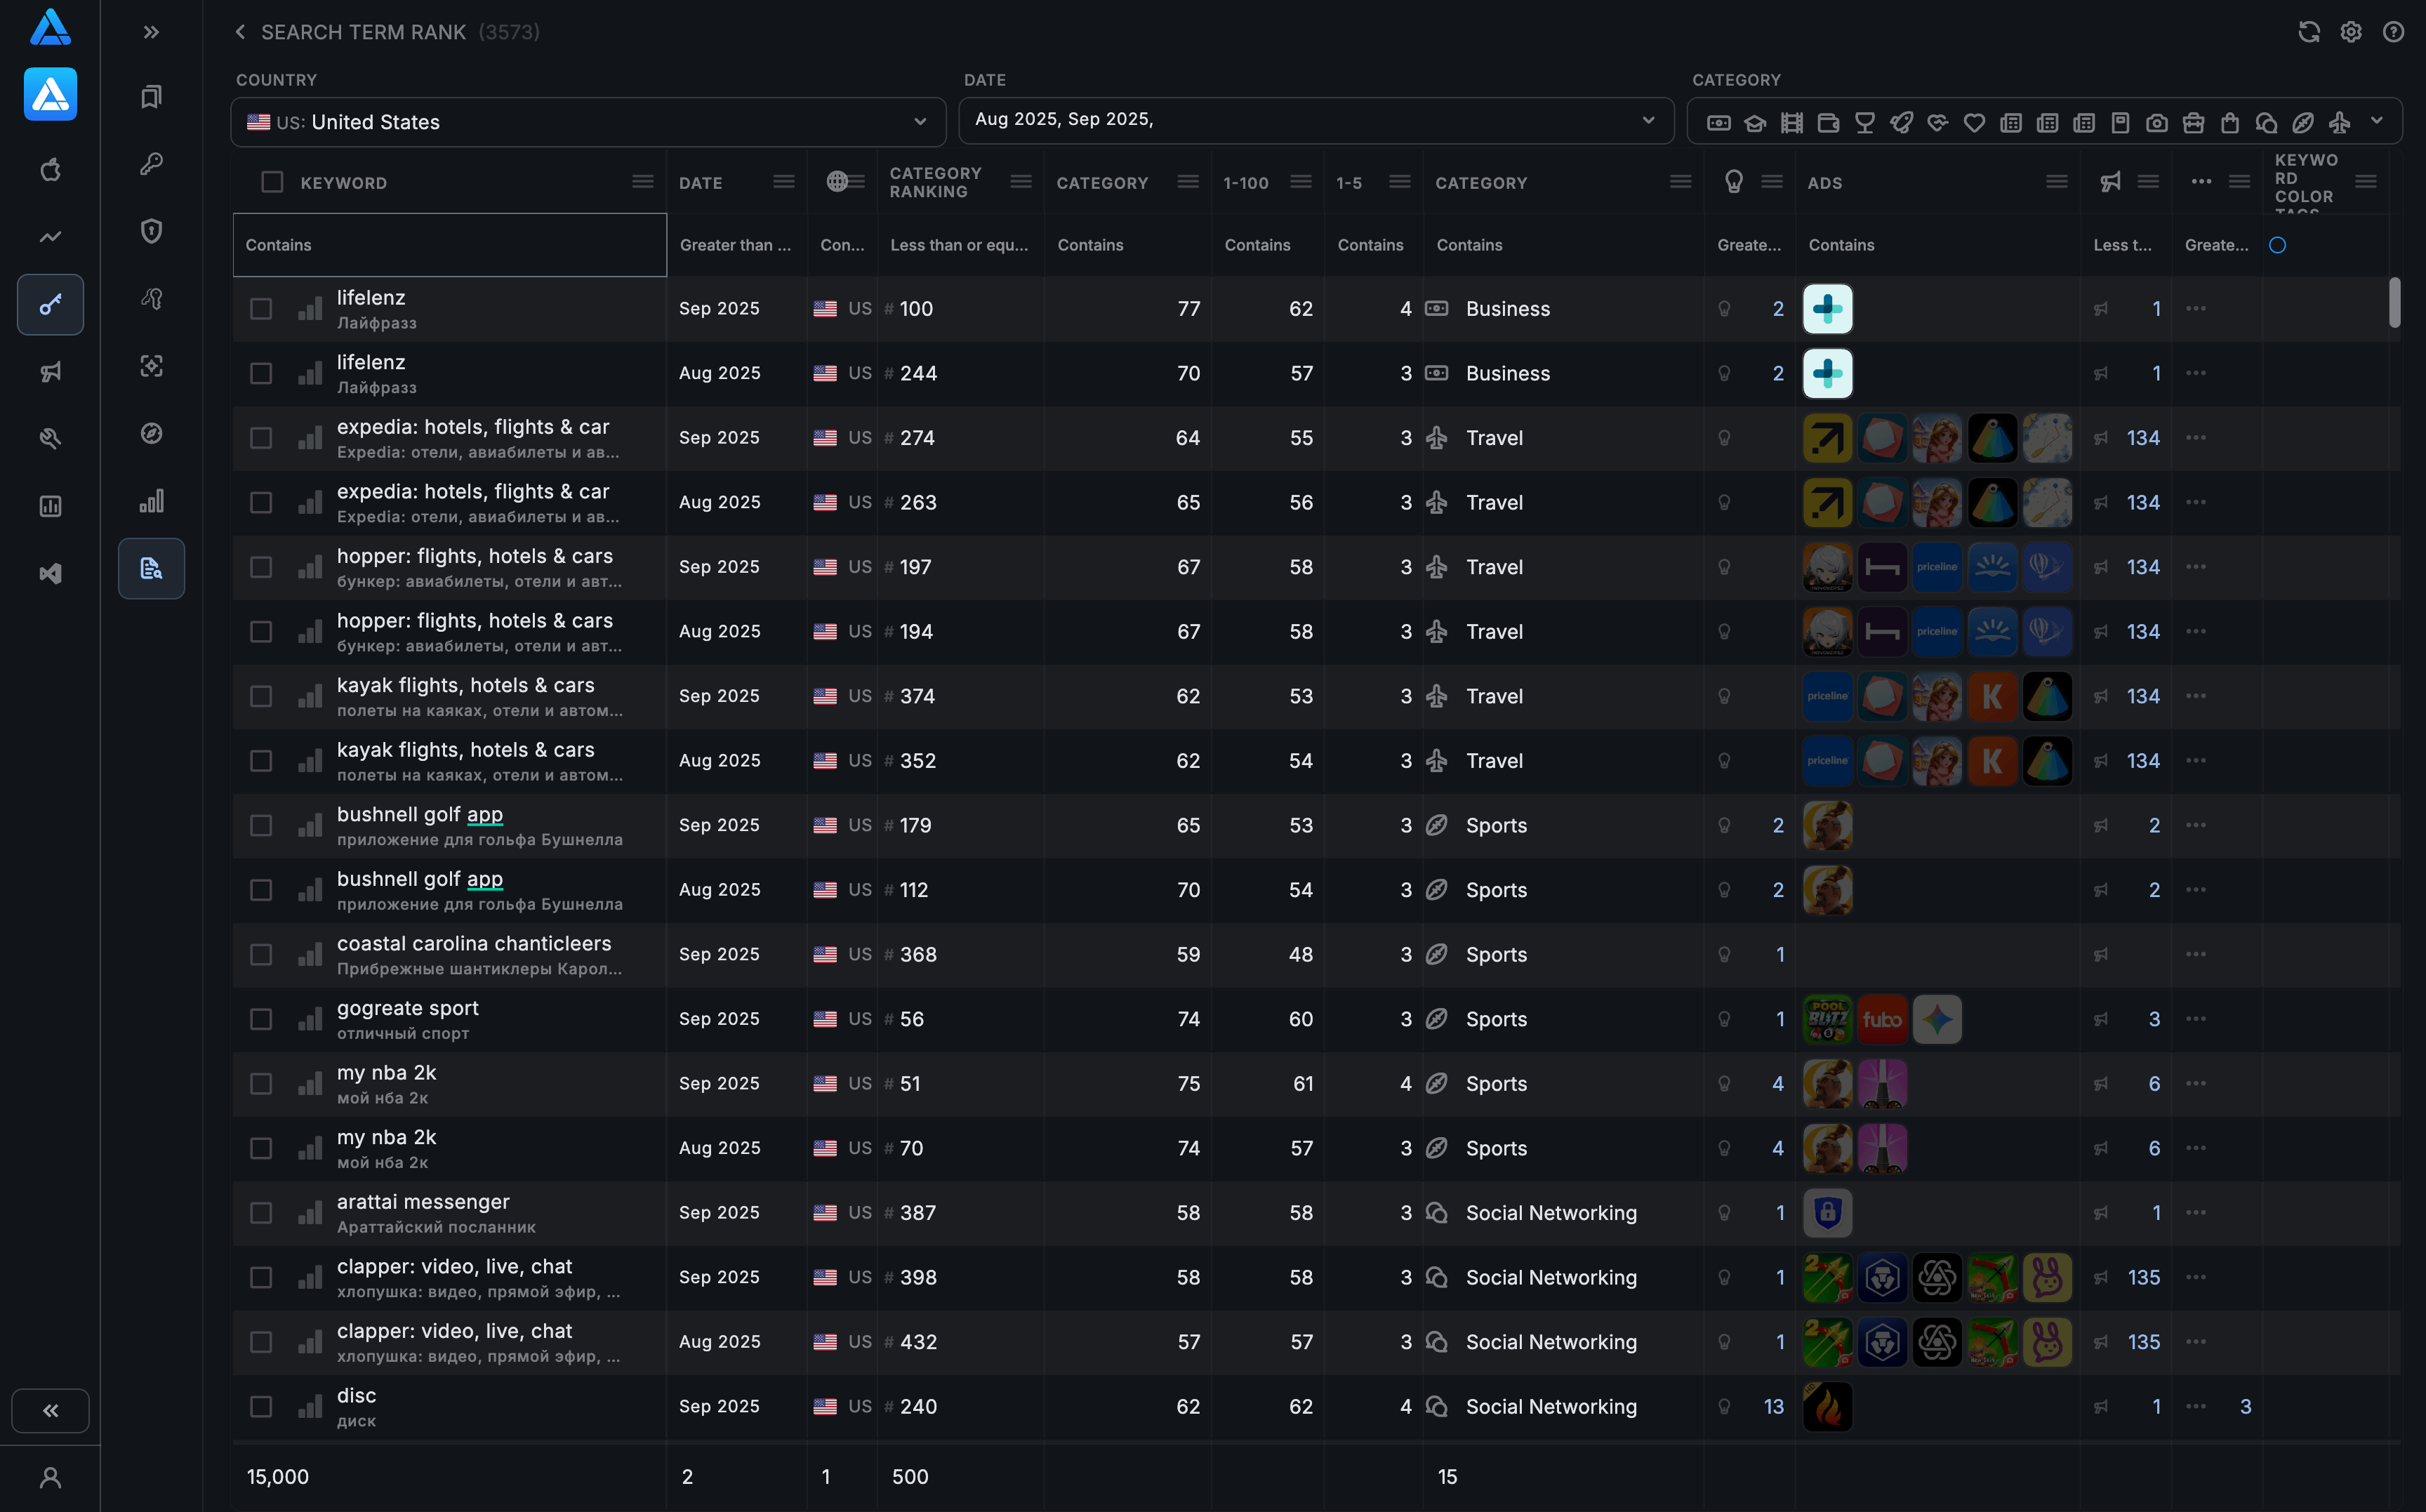The image size is (2426, 1512).
Task: Open the settings gear icon
Action: pos(2350,32)
